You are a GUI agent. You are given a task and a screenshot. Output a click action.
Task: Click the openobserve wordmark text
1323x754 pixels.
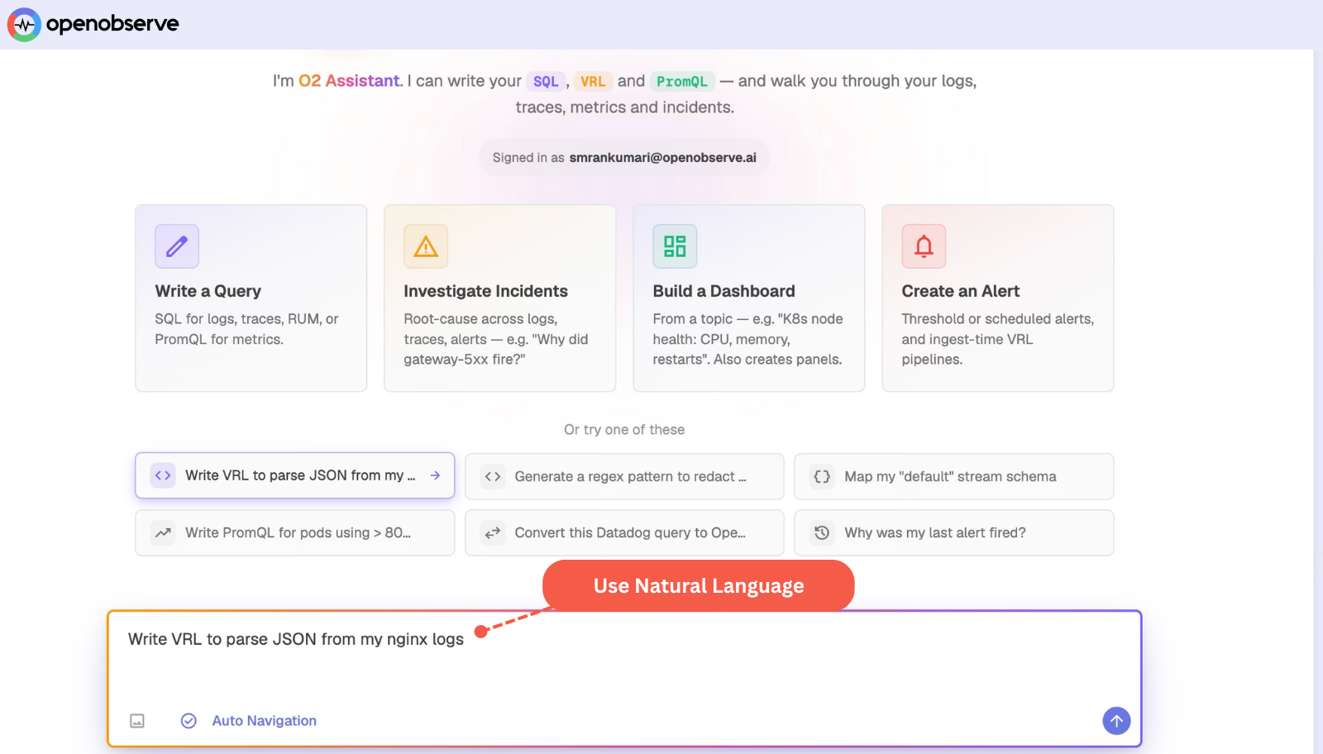[x=112, y=24]
